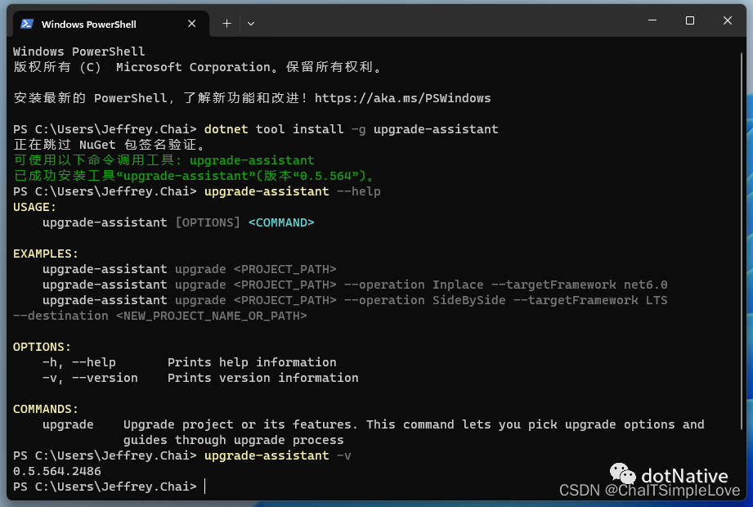
Task: Click the 'dotnet tool install -g upgrade-assistant' command
Action: (351, 130)
